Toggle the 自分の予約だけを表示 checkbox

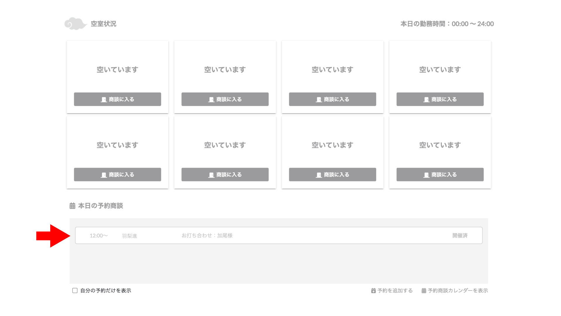75,291
